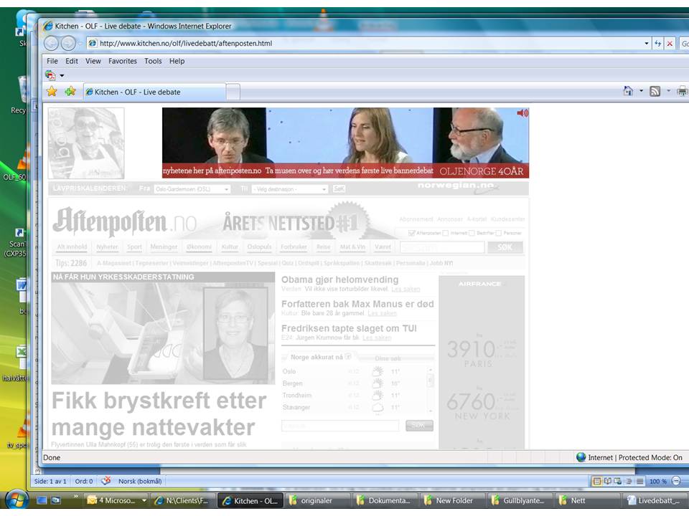Viewport: 689px width, 516px height.
Task: Open the Favorites menu
Action: (123, 61)
